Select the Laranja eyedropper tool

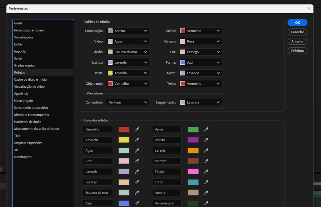coord(206,150)
